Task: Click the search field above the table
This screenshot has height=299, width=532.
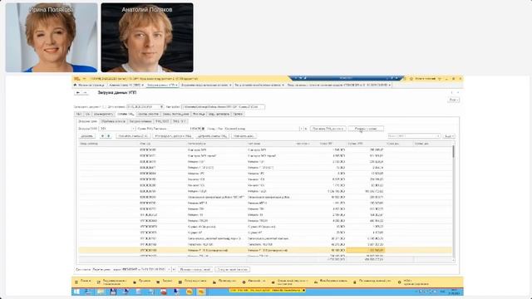Action: (414, 136)
